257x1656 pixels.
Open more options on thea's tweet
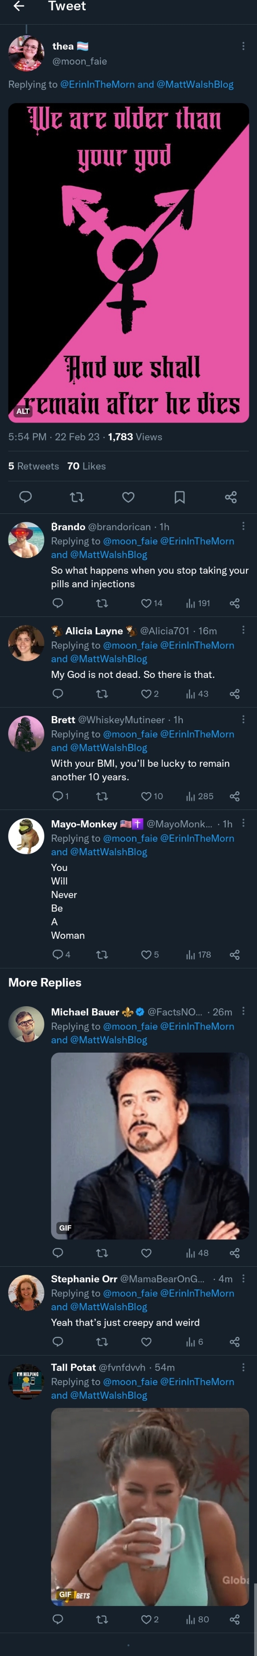point(243,46)
